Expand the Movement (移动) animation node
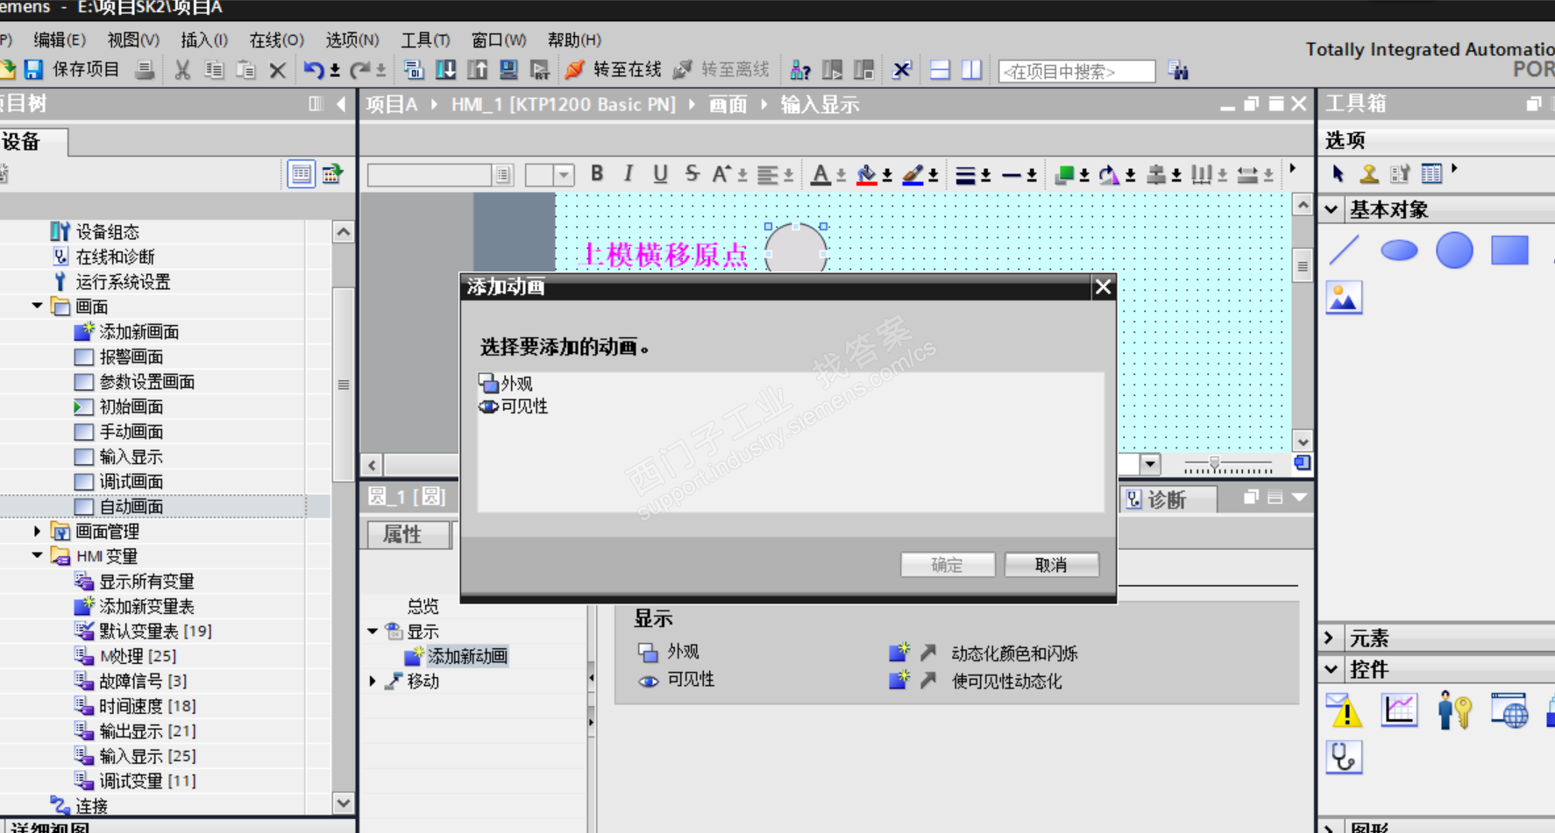The height and width of the screenshot is (833, 1555). 373,681
